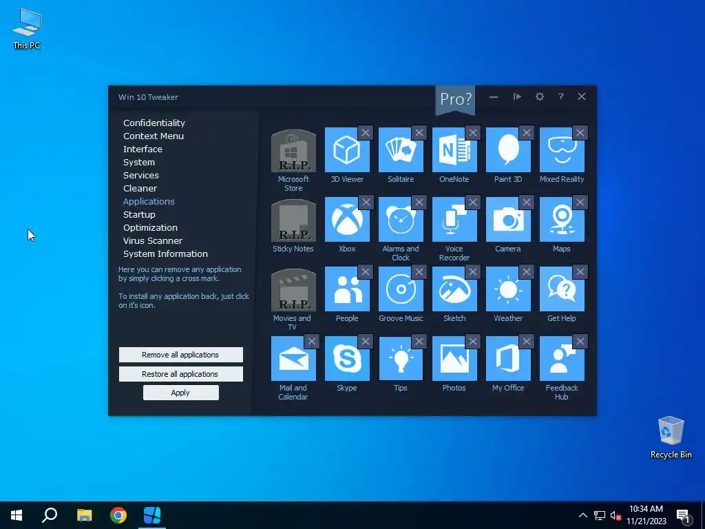Click the Feedback Hub app tile
This screenshot has width=705, height=529.
coord(562,359)
